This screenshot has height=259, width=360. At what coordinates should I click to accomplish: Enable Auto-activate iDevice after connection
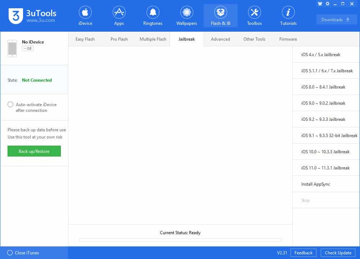[x=10, y=105]
